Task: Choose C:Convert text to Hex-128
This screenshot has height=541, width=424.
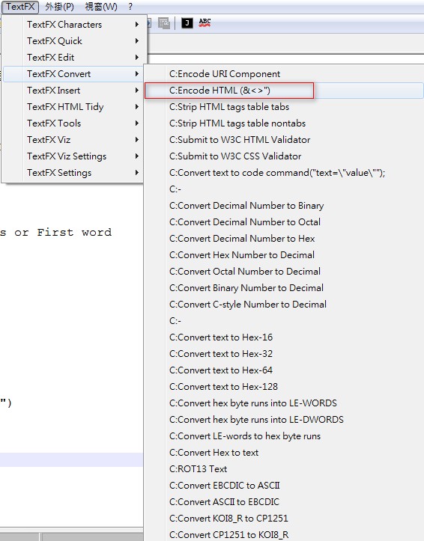Action: tap(284, 387)
